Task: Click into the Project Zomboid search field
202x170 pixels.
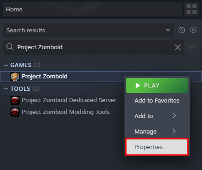Action: click(94, 47)
